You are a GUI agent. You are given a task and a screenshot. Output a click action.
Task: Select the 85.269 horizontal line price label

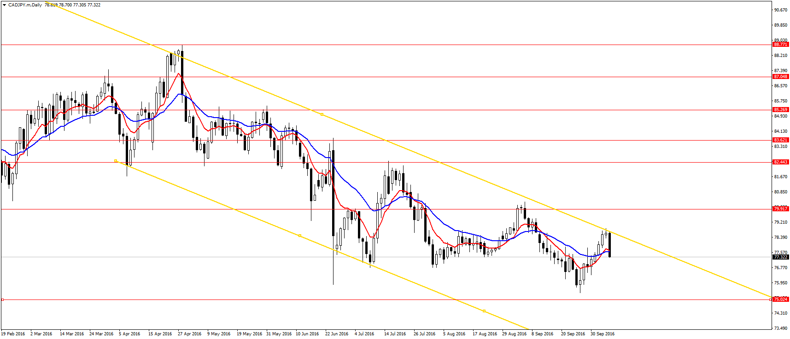click(781, 110)
